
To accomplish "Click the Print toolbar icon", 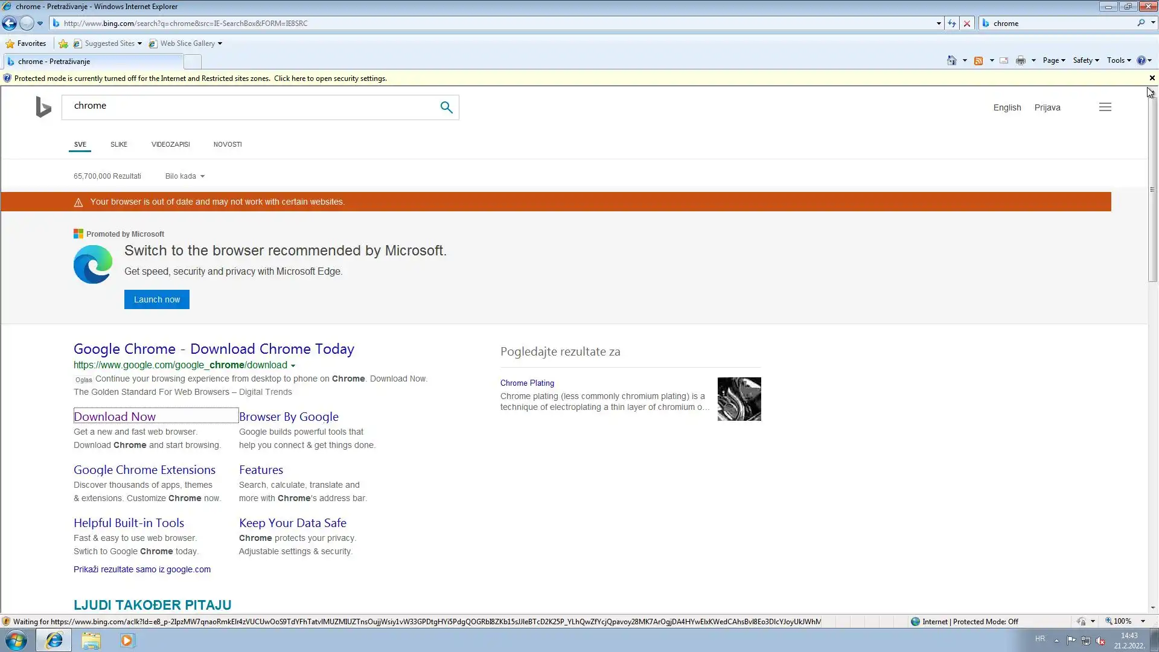I will [x=1021, y=60].
